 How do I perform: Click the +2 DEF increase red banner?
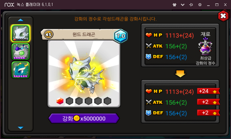tap(208, 113)
